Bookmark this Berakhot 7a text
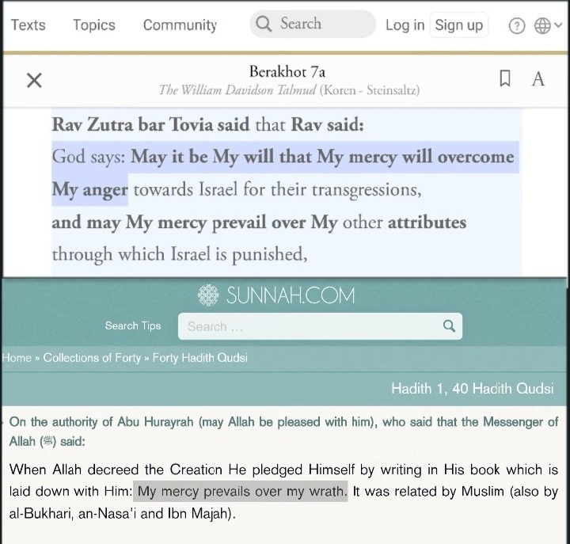This screenshot has width=570, height=544. point(504,78)
